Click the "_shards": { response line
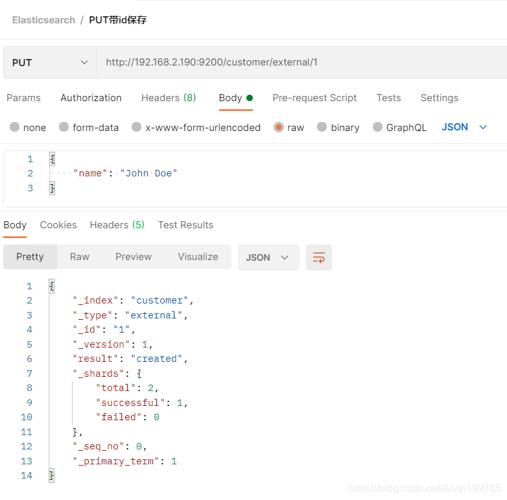 (107, 374)
